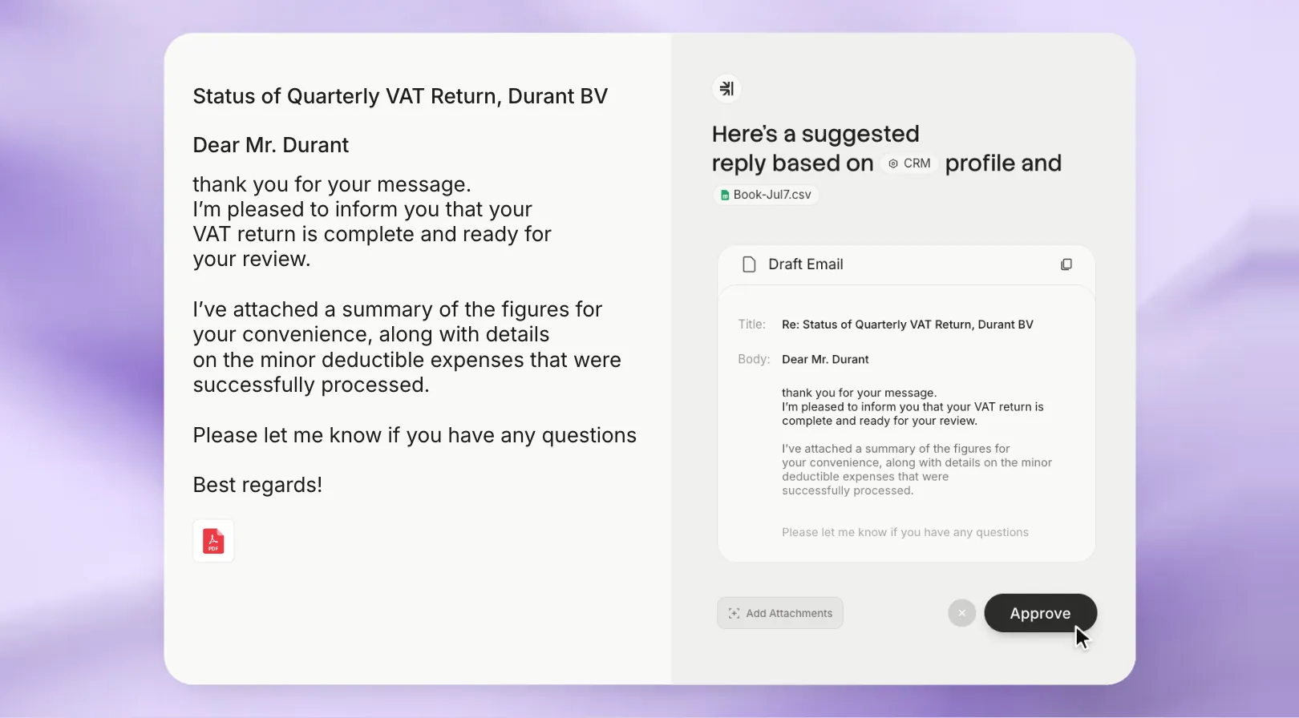The height and width of the screenshot is (718, 1299).
Task: Open the CRM source chip
Action: click(x=909, y=163)
